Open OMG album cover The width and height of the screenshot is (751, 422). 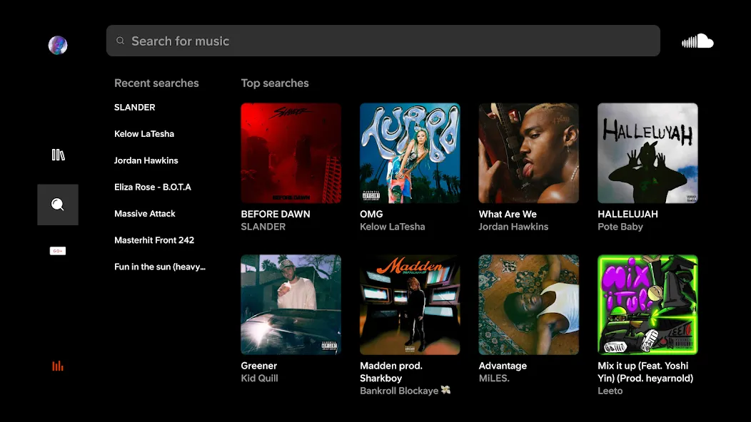pos(410,153)
